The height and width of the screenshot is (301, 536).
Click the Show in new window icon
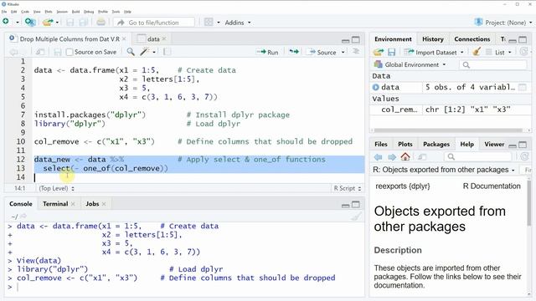[x=40, y=52]
